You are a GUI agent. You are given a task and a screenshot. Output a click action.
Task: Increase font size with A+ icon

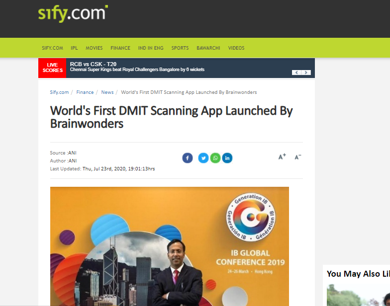[x=282, y=157]
